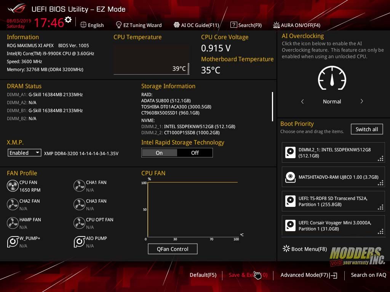Select the Transcend SD boot priority entry
The width and height of the screenshot is (390, 292).
(x=333, y=201)
